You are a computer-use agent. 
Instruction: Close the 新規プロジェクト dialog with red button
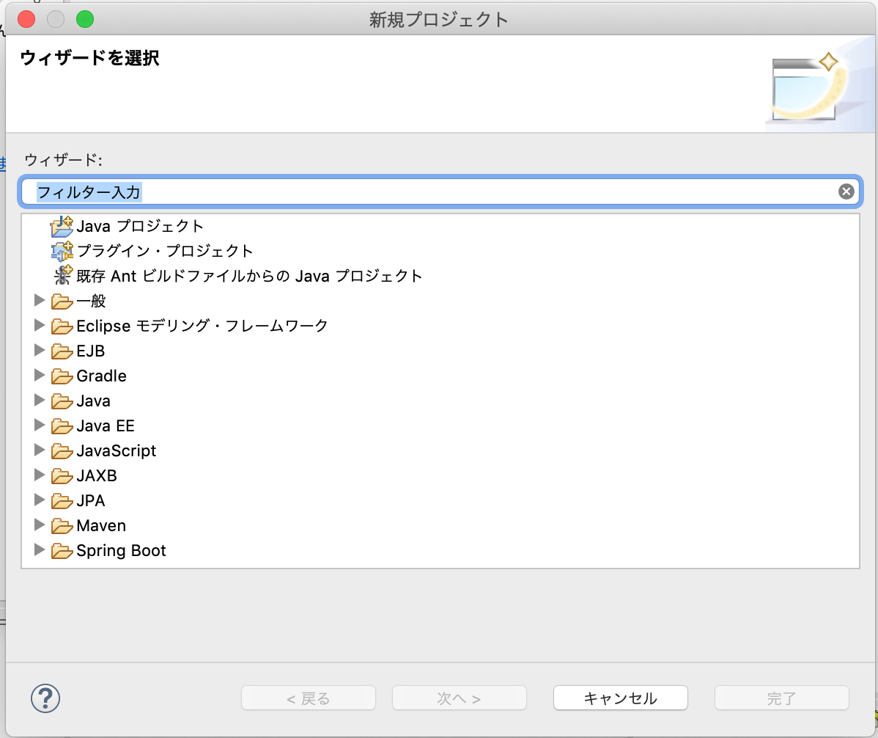(26, 19)
